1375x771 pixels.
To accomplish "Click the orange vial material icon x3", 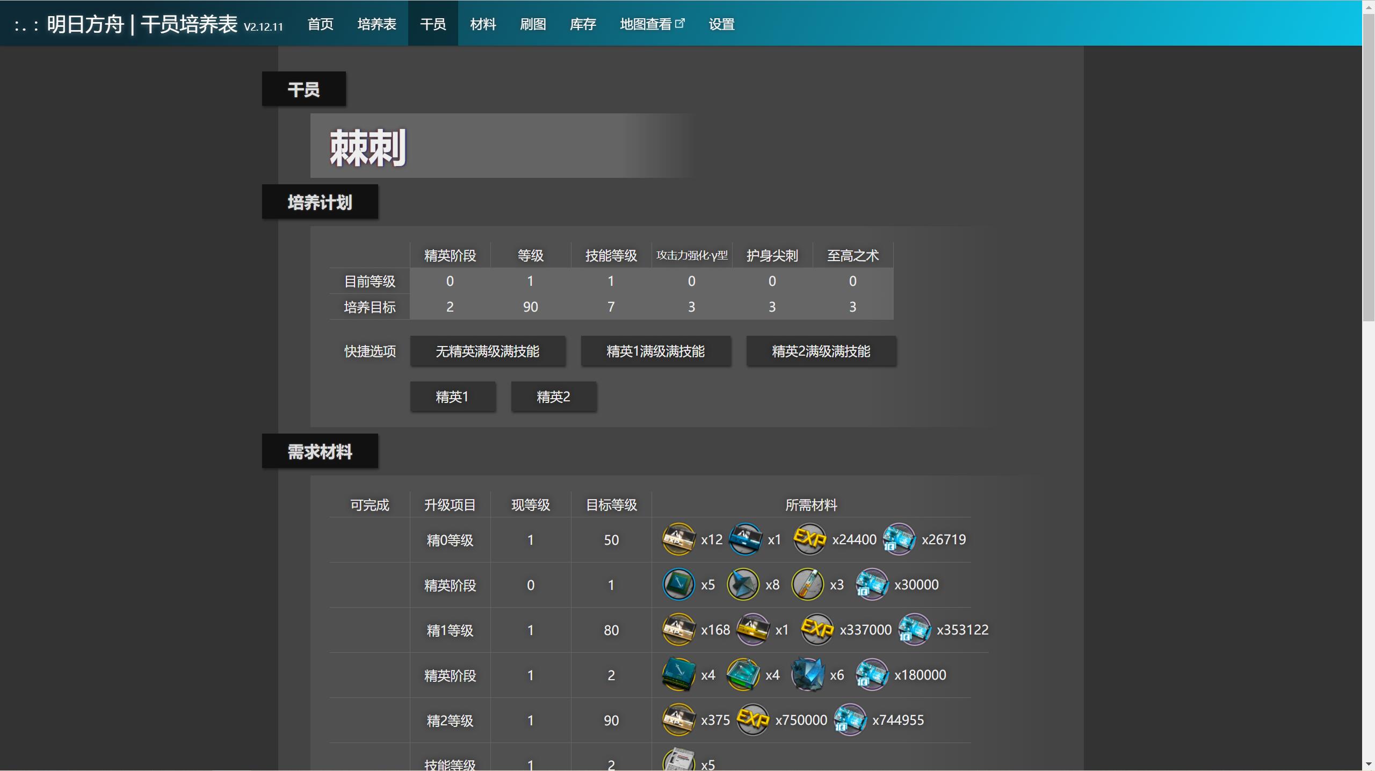I will pos(808,584).
